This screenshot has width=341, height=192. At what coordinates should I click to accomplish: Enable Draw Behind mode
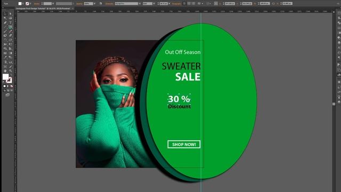point(8,90)
